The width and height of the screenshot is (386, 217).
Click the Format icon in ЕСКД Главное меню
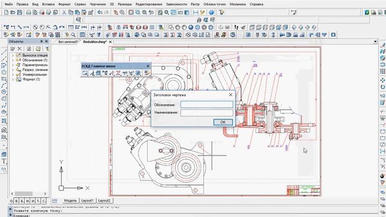click(85, 73)
